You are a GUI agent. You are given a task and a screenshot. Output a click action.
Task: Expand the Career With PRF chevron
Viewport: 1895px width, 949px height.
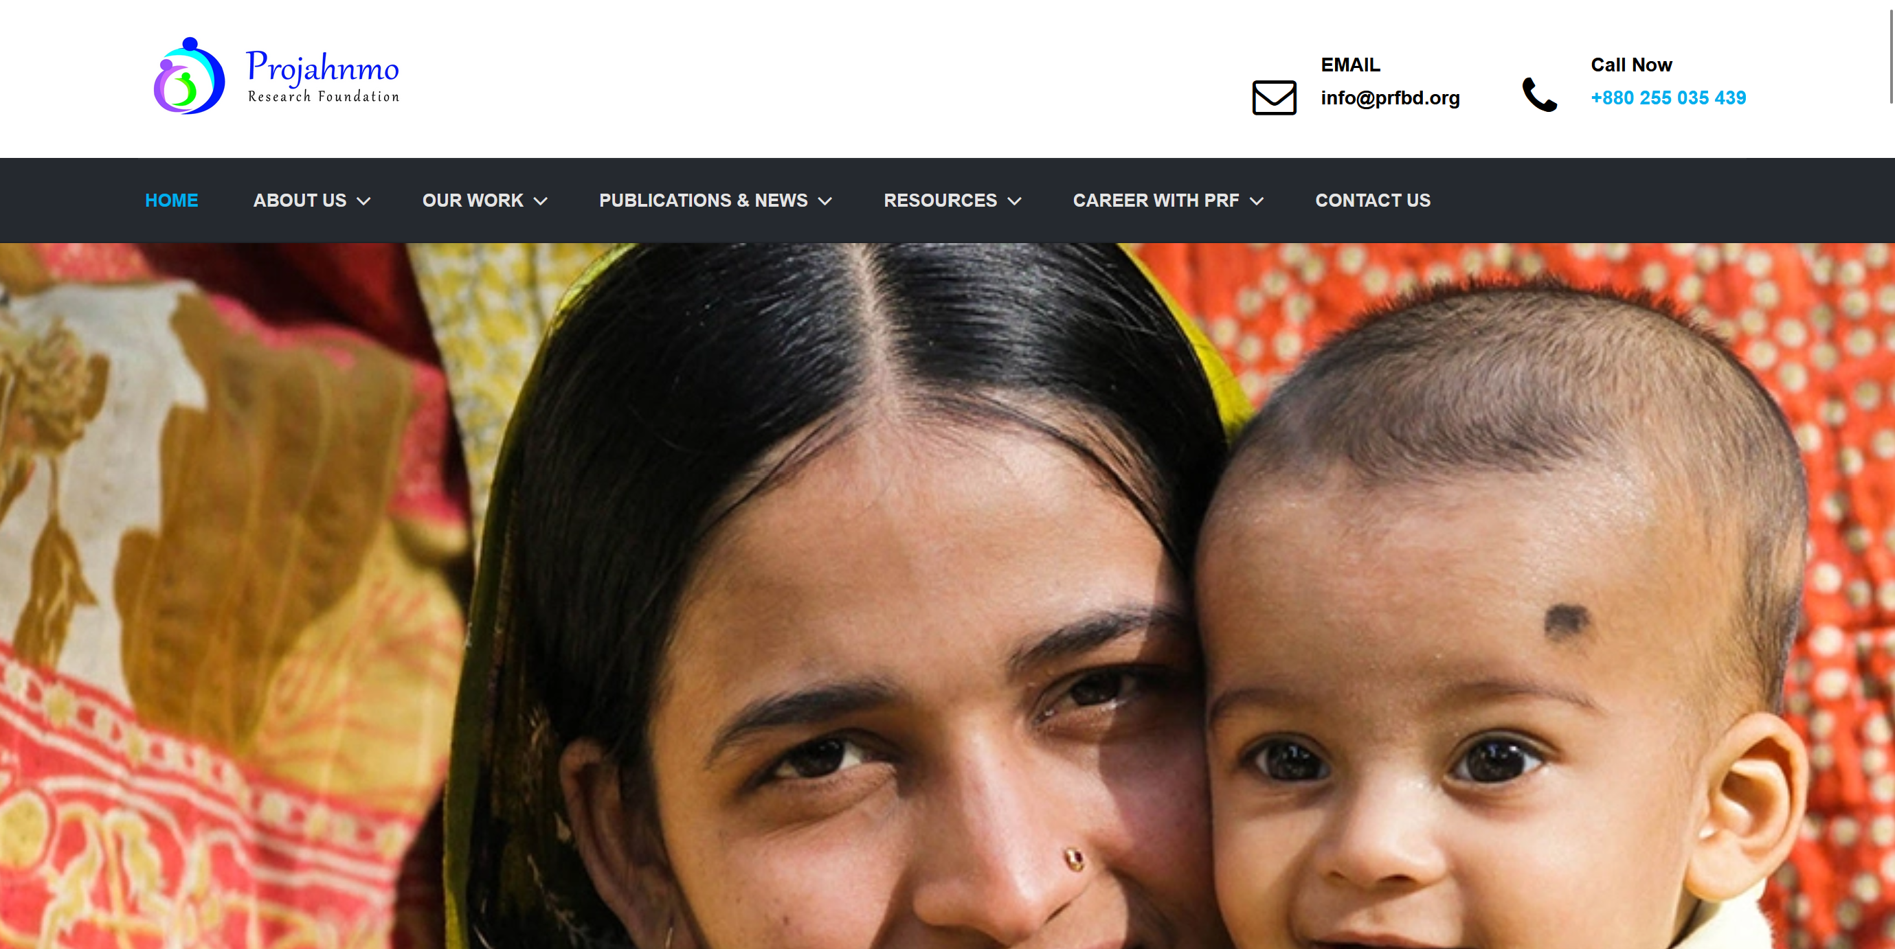tap(1257, 201)
